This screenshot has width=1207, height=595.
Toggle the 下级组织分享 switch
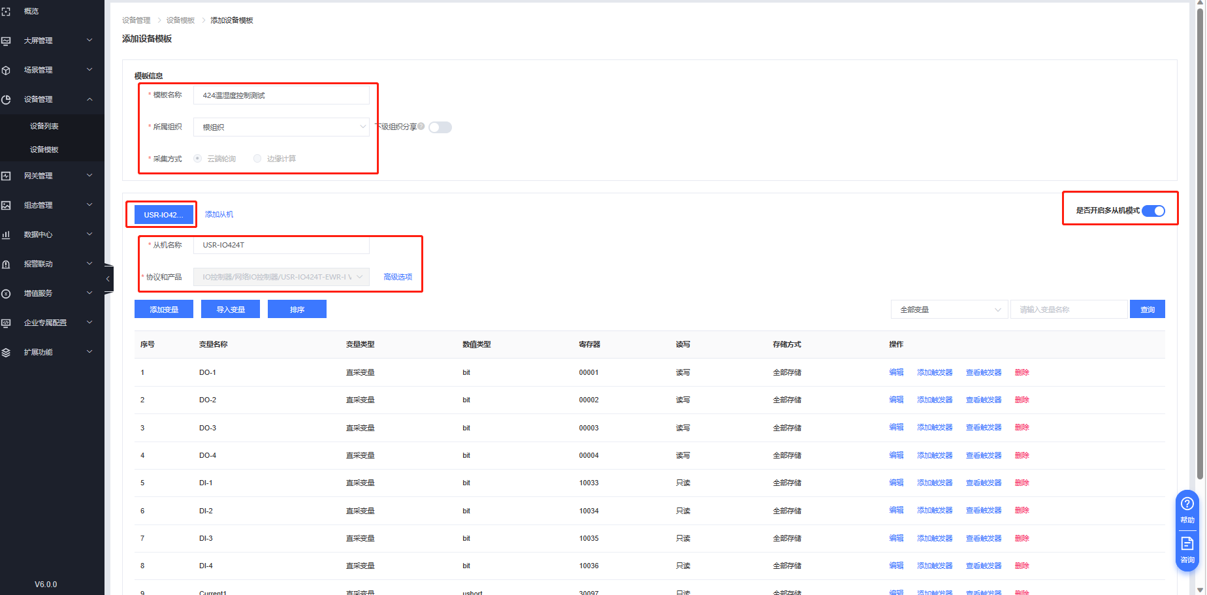click(440, 127)
